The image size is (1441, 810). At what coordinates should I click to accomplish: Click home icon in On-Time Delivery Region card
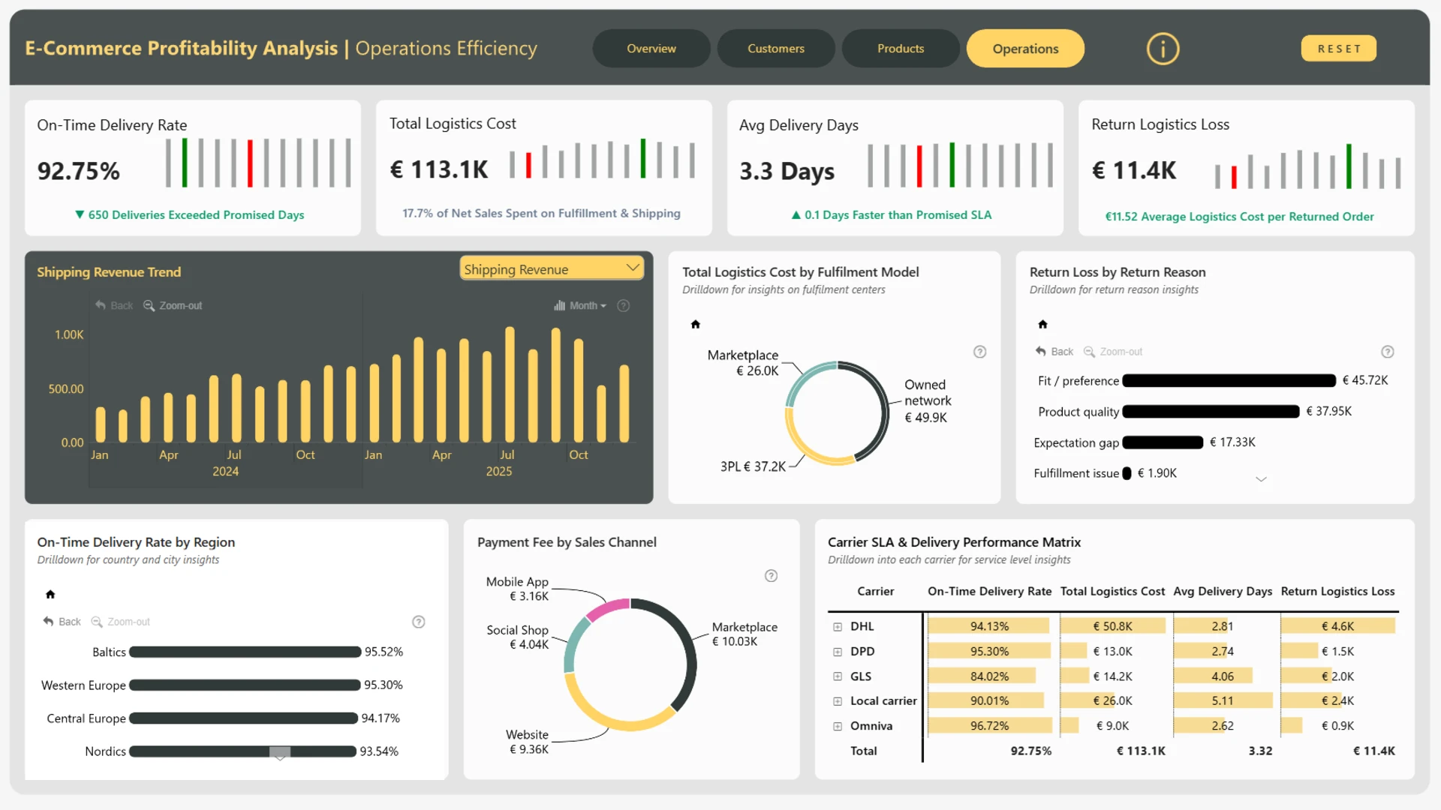click(x=50, y=594)
